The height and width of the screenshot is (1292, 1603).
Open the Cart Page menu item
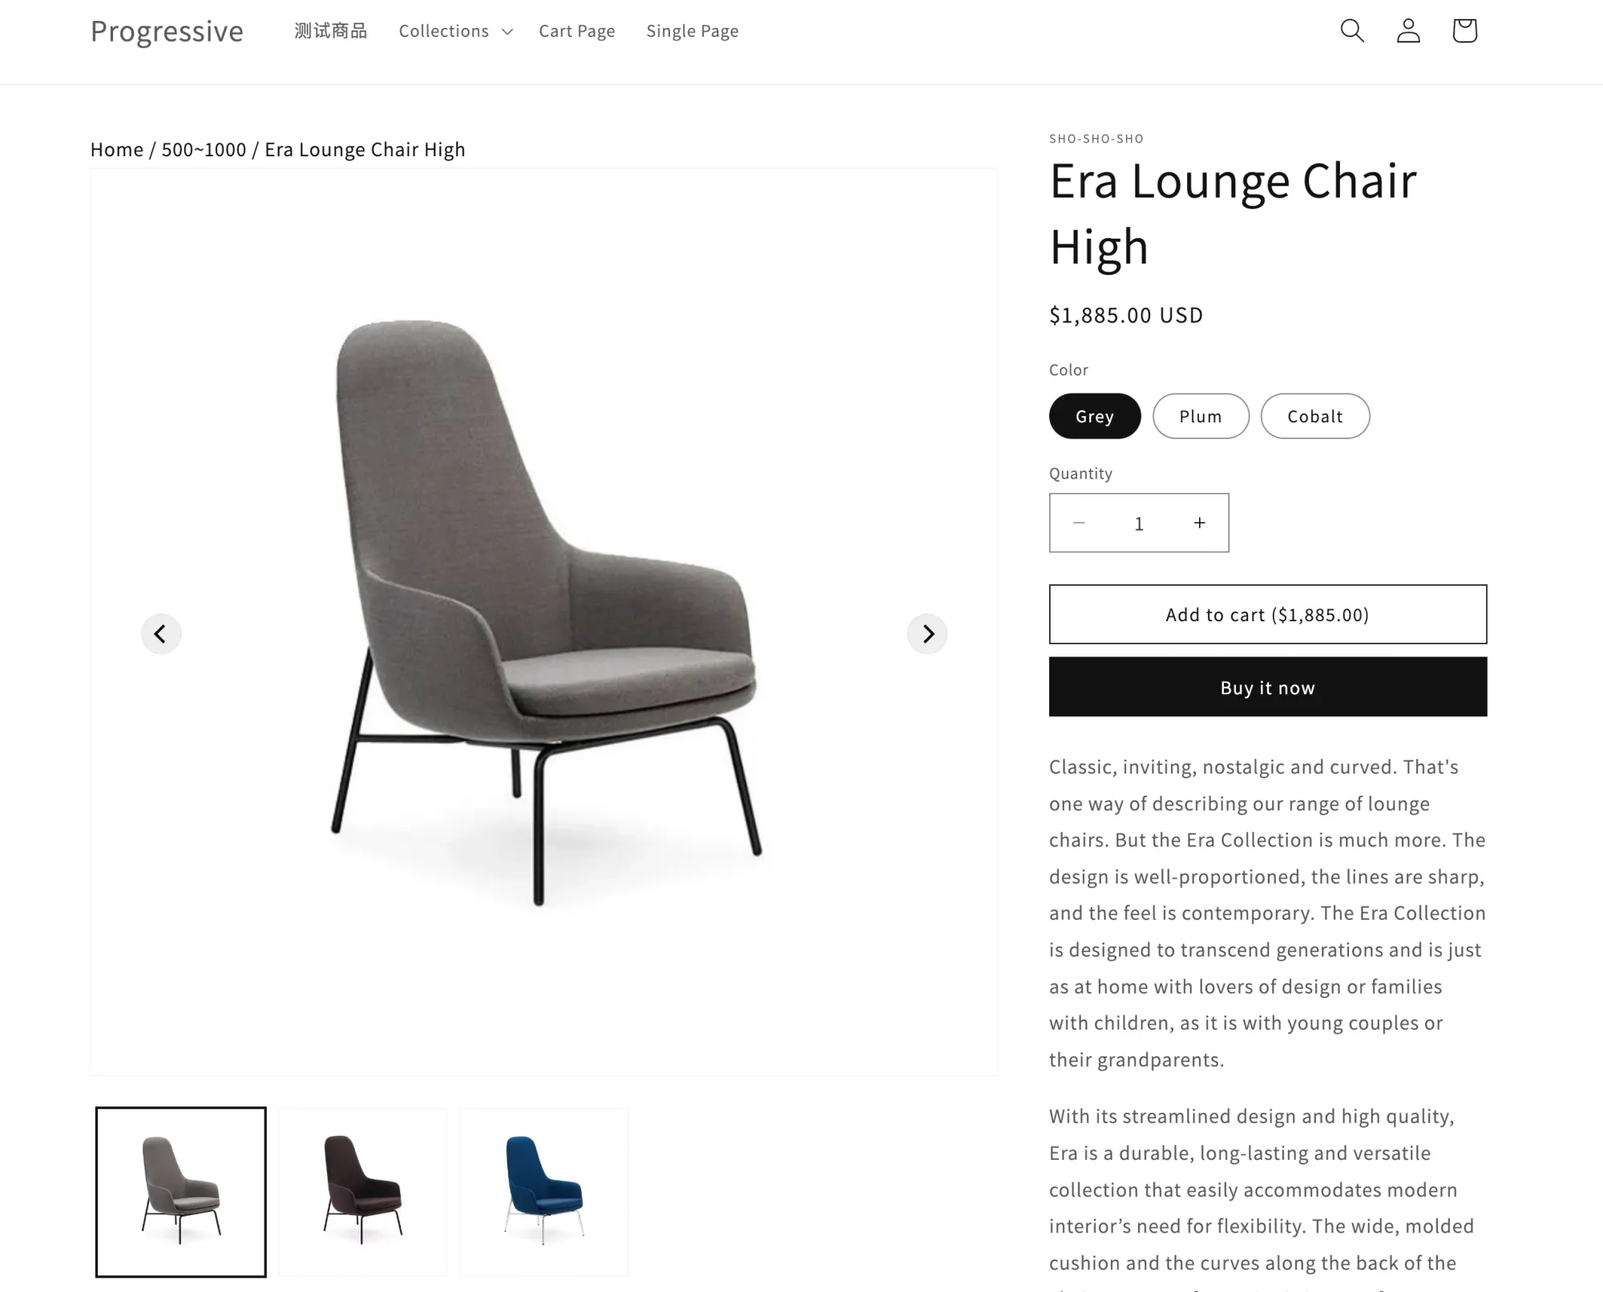click(577, 31)
